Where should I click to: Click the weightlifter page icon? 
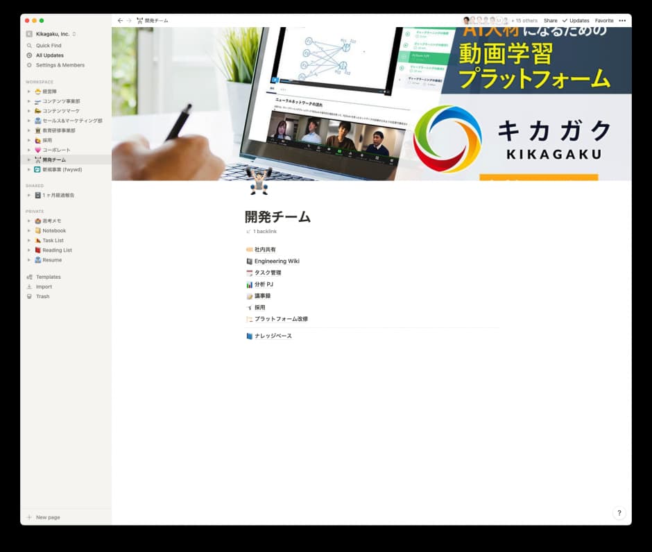coord(259,180)
